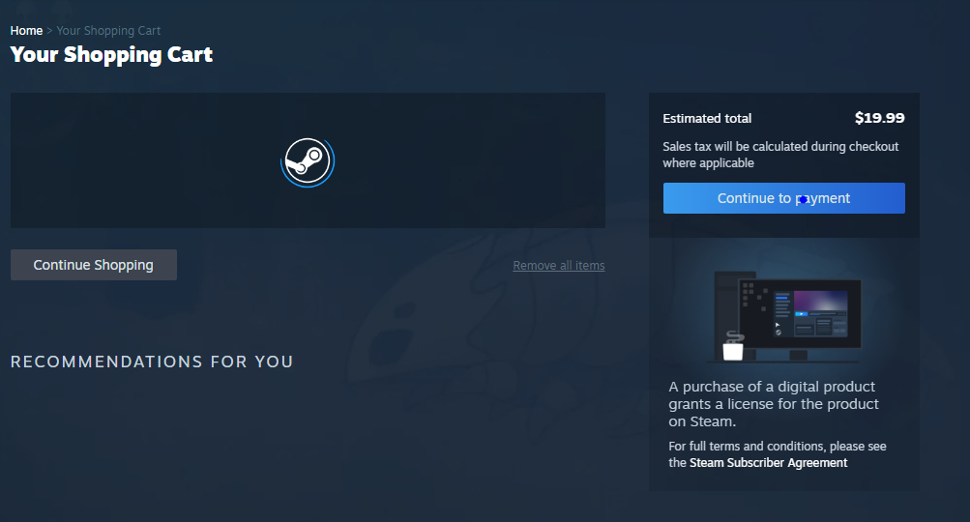This screenshot has width=970, height=522.
Task: Click the $19.99 estimated total price
Action: (x=879, y=118)
